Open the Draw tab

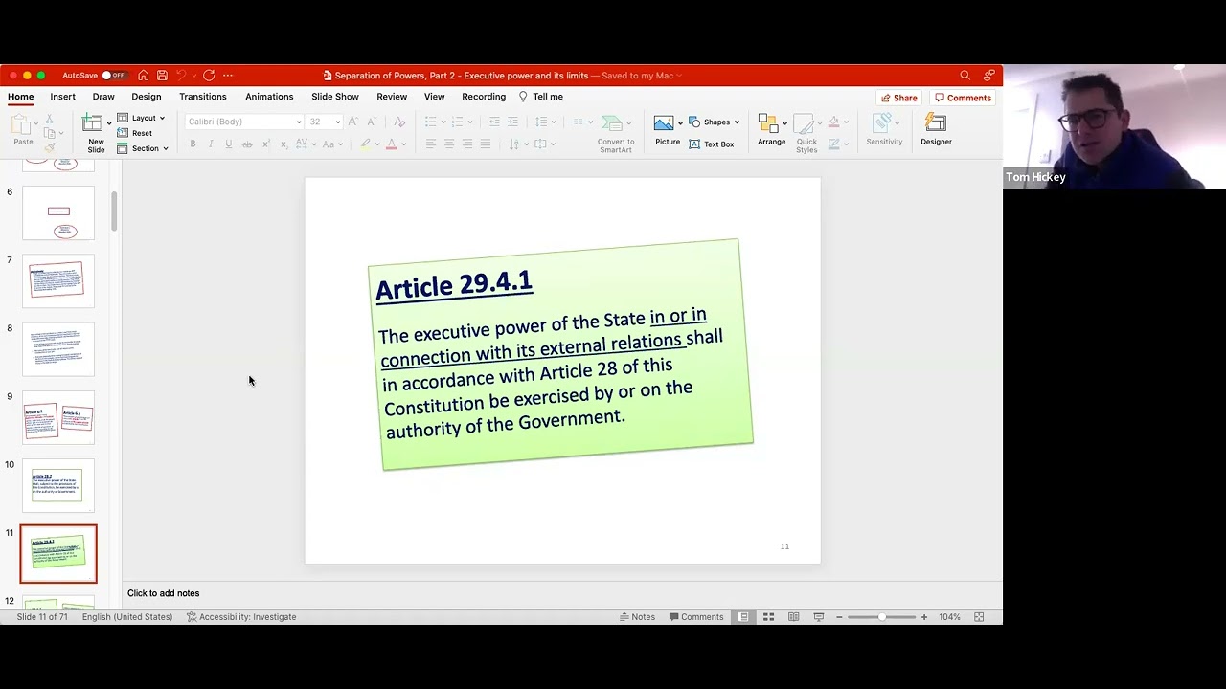103,97
